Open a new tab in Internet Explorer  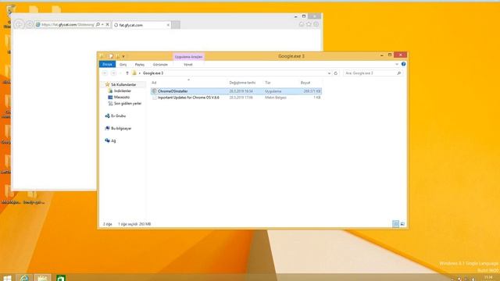[x=176, y=25]
